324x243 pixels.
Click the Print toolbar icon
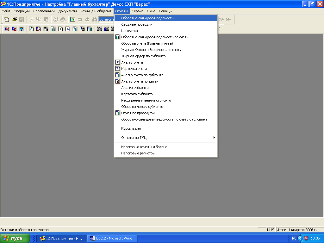point(56,19)
